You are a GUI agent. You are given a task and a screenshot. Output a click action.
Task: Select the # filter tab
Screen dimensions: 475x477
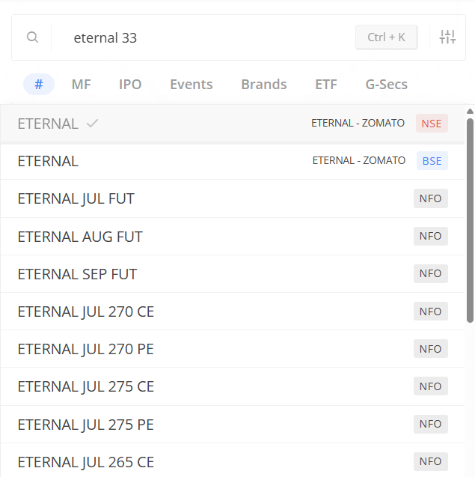tap(39, 85)
